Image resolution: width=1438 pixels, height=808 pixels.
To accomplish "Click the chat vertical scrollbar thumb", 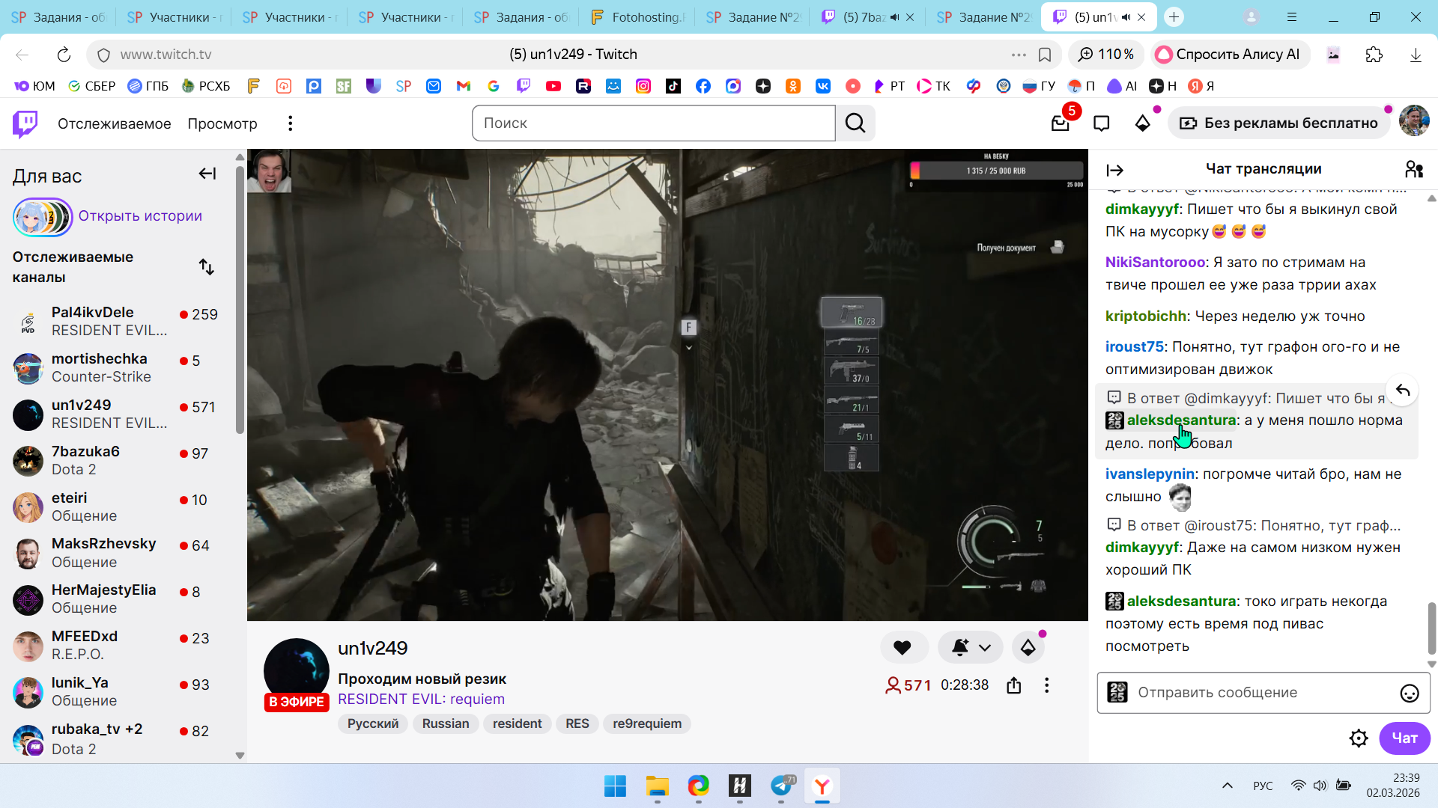I will point(1431,627).
